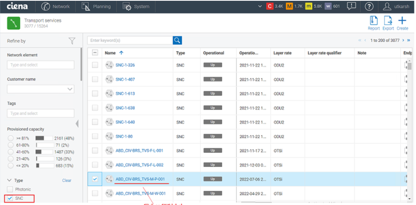The width and height of the screenshot is (416, 205).
Task: Click the >= 81% capacity bar
Action: [x=44, y=138]
